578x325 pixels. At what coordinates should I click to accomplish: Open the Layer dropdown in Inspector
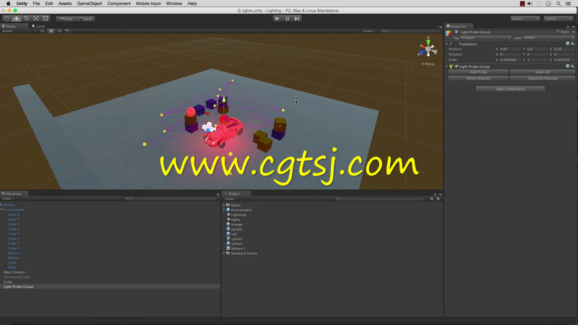(549, 38)
